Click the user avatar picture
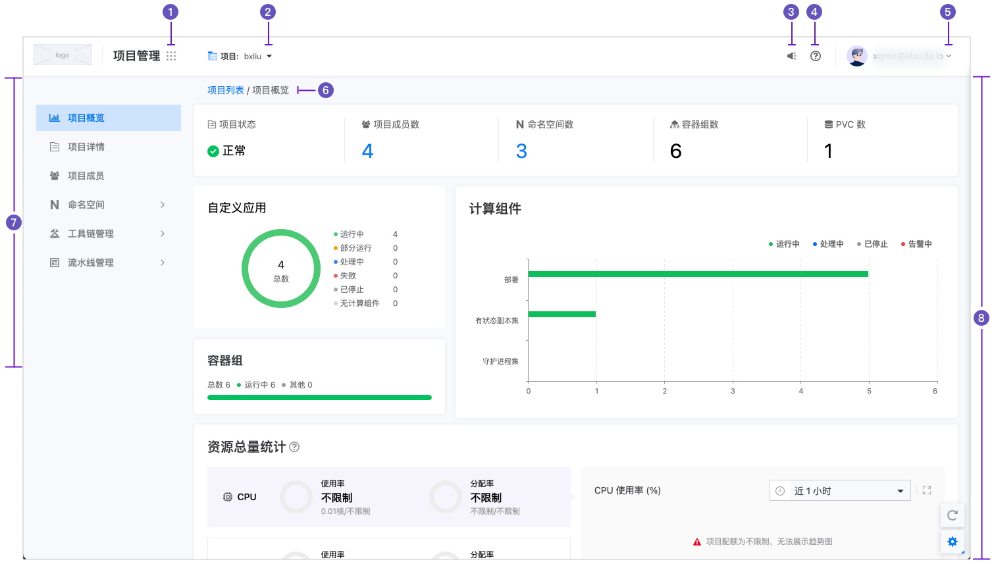The height and width of the screenshot is (564, 994). click(856, 56)
